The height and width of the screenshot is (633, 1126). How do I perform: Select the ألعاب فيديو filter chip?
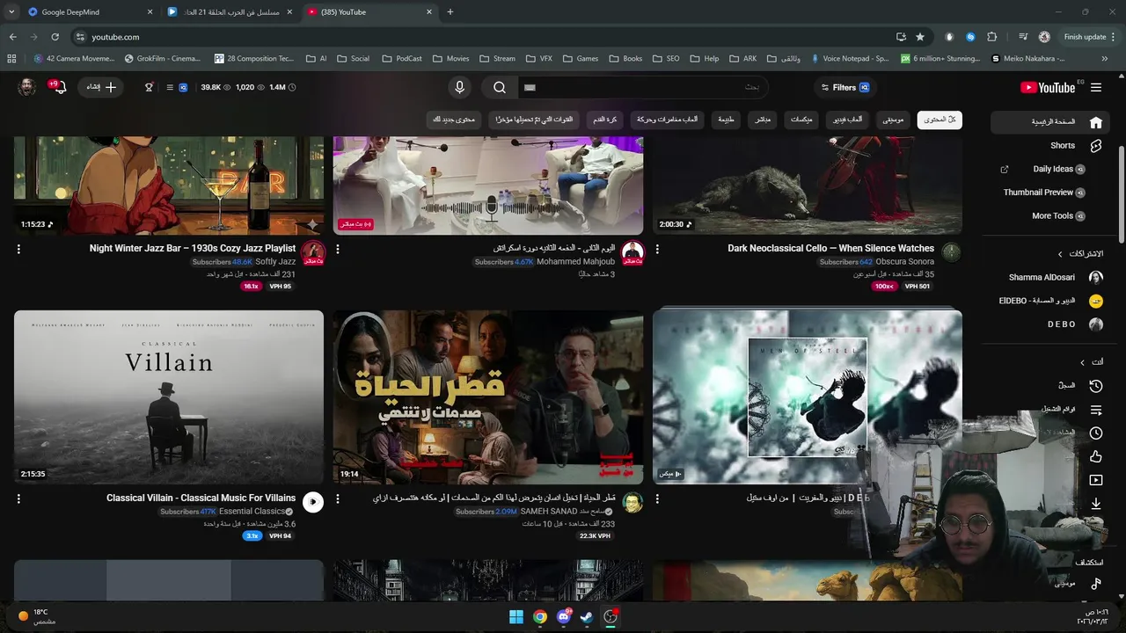tap(848, 120)
